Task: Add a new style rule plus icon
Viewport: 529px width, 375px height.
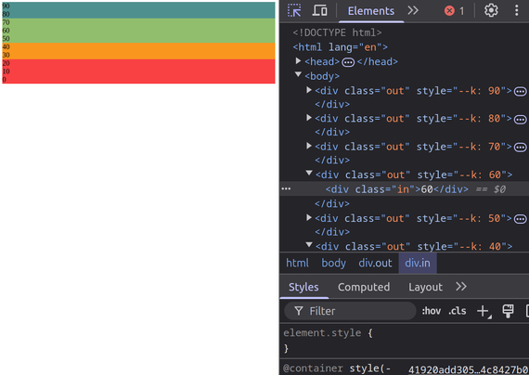Action: click(484, 311)
